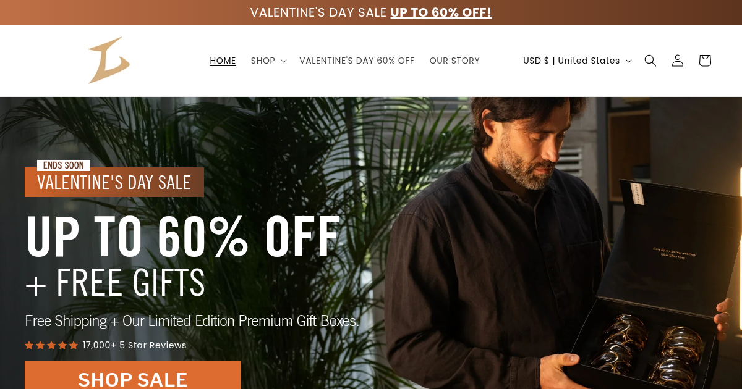Click the VALENTINE'S DAY SALE hero badge

pyautogui.click(x=114, y=182)
